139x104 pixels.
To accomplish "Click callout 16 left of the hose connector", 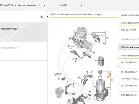I will point(79,78).
